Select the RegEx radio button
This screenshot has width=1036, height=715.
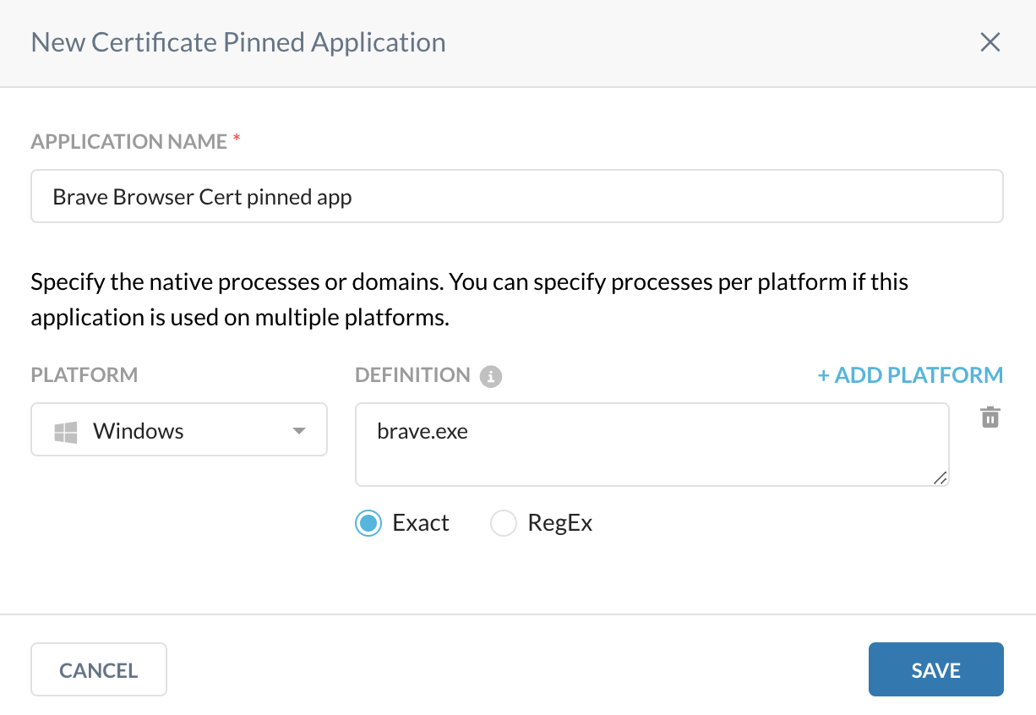(x=504, y=523)
